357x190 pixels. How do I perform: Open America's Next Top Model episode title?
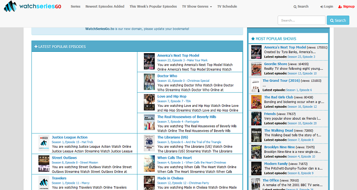[x=178, y=56]
